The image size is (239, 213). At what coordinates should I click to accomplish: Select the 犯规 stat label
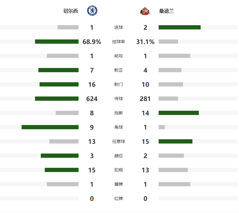pos(118,170)
